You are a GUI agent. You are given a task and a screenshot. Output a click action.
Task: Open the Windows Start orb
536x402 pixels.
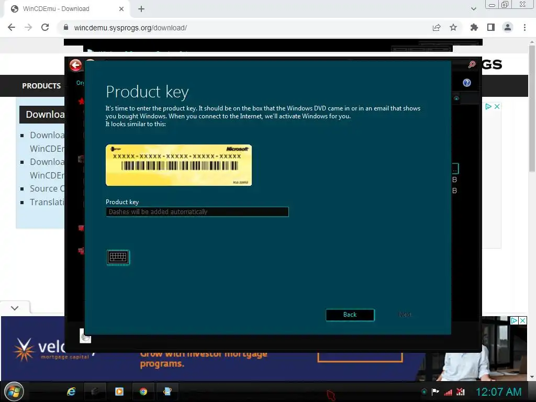tap(14, 392)
